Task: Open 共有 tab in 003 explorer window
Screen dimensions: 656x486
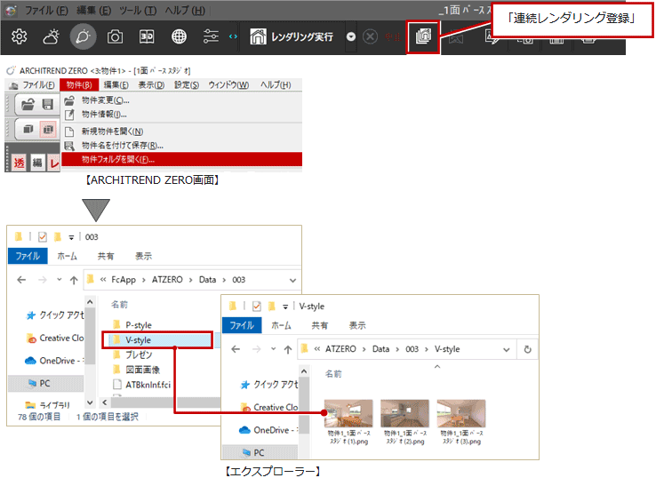Action: tap(106, 256)
